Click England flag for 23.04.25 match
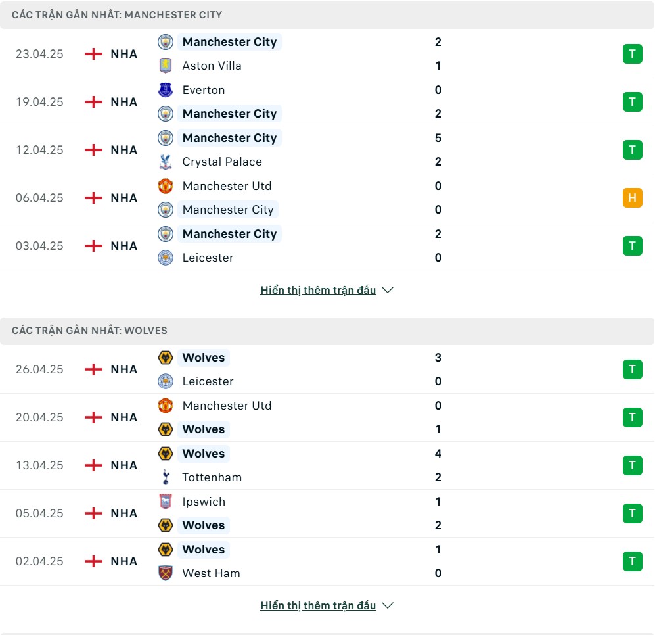The width and height of the screenshot is (655, 635). (x=93, y=54)
